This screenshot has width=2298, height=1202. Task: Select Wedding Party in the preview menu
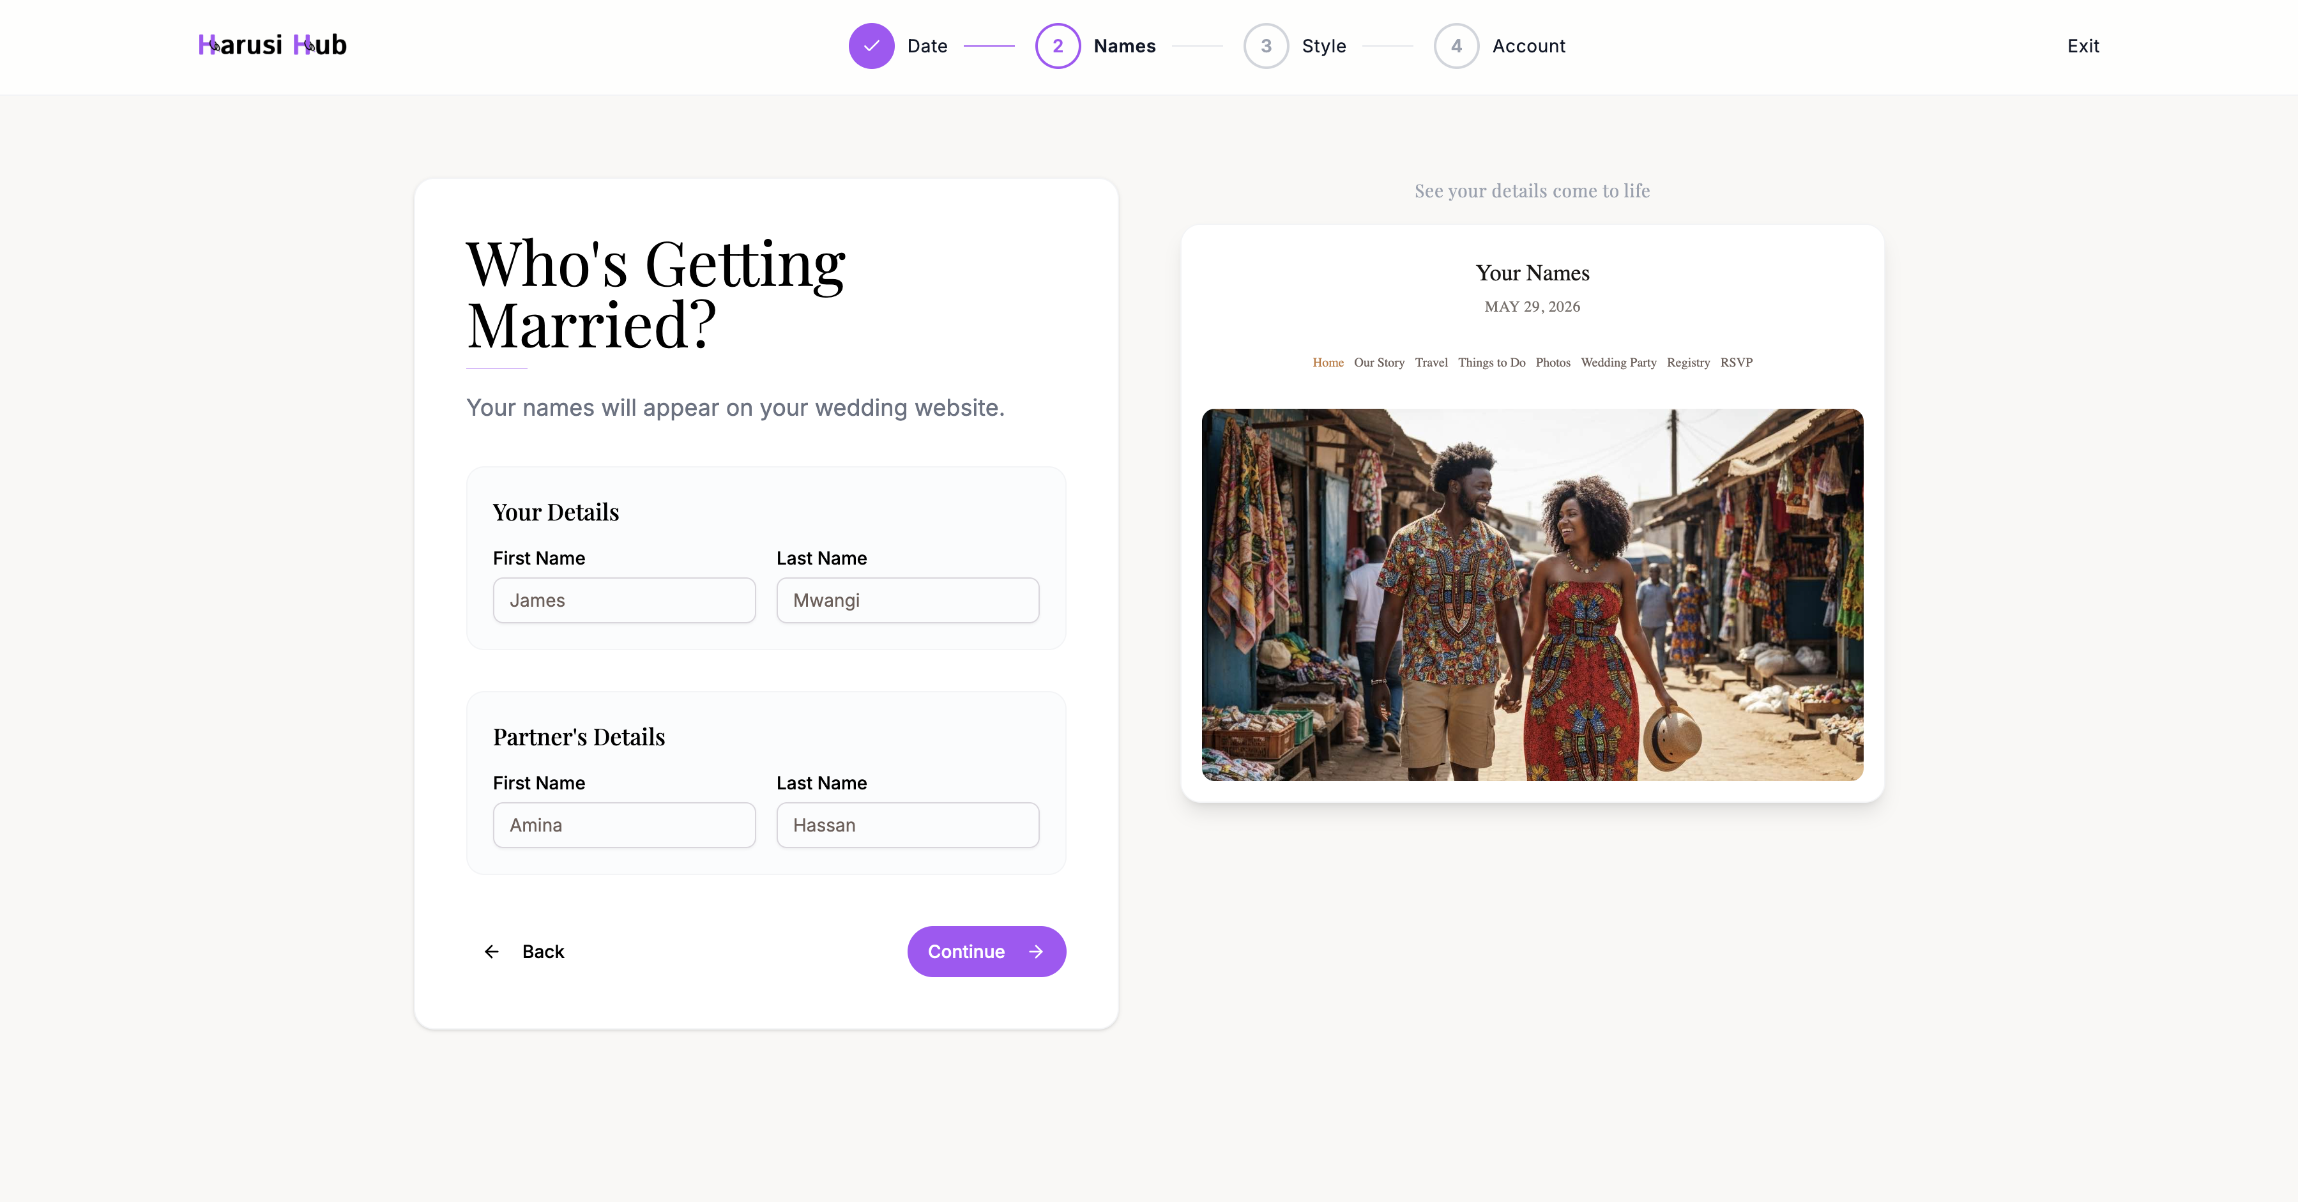tap(1618, 362)
